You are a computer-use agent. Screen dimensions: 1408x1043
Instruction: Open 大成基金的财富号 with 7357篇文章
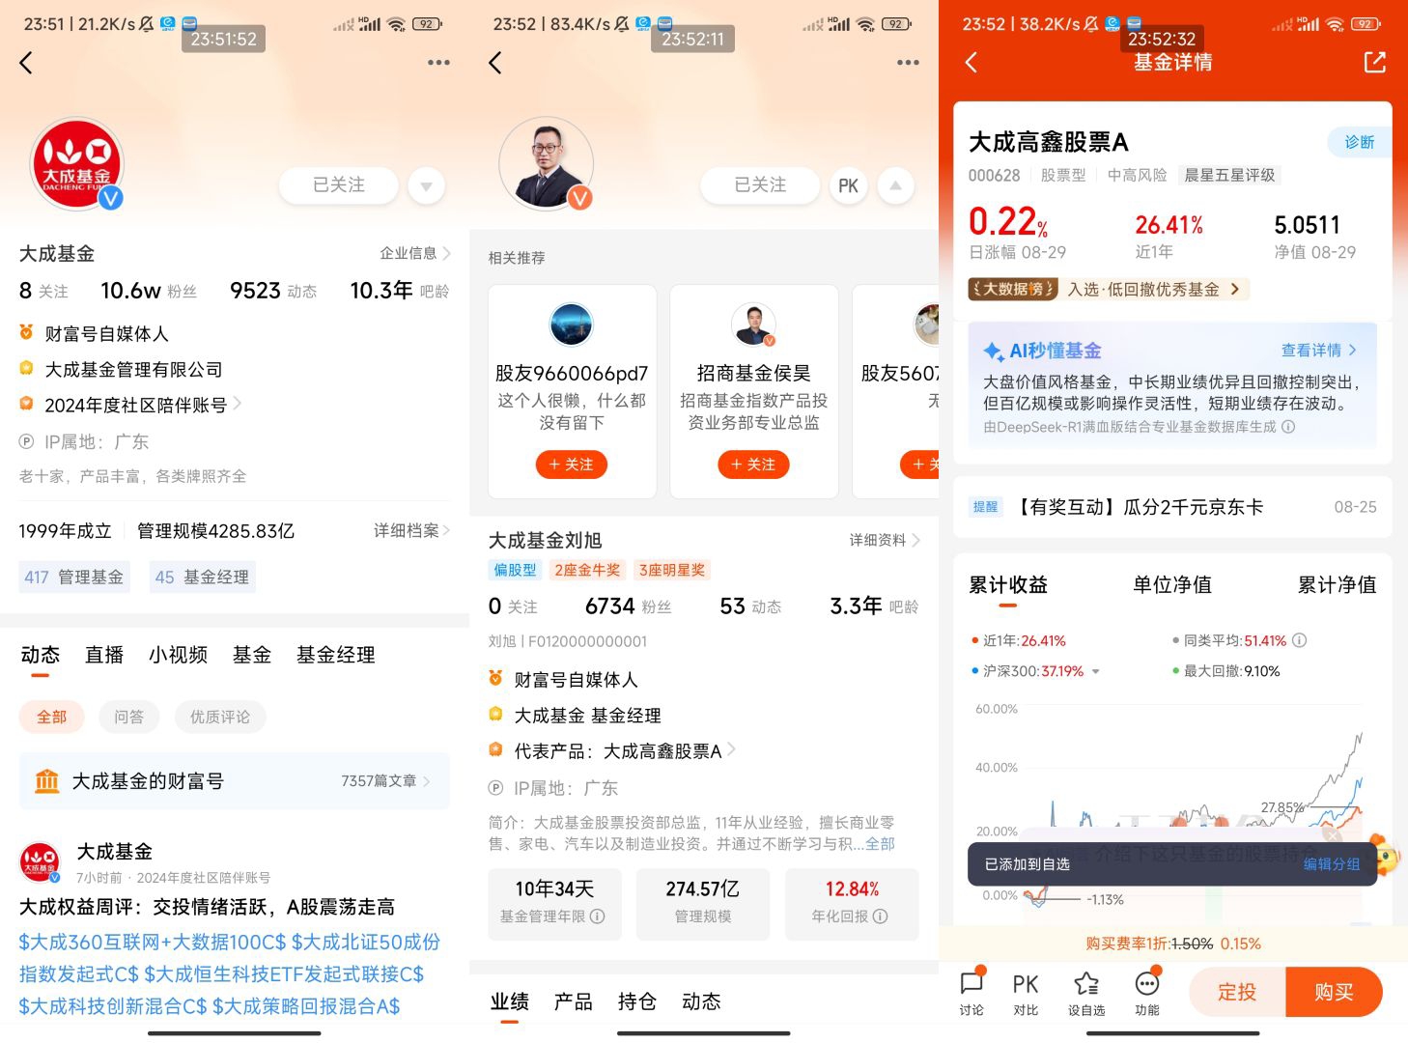pos(235,780)
